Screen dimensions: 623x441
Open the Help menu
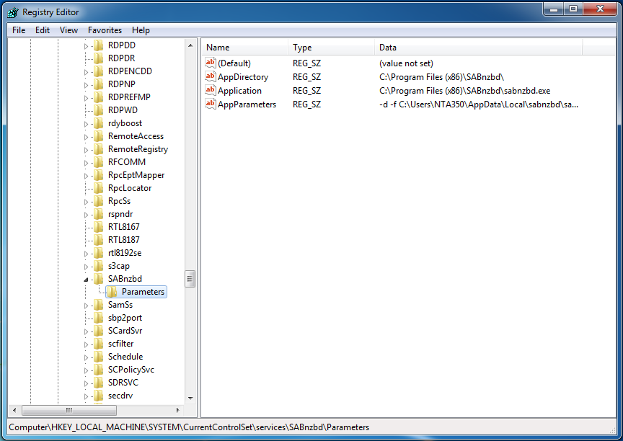(x=141, y=30)
